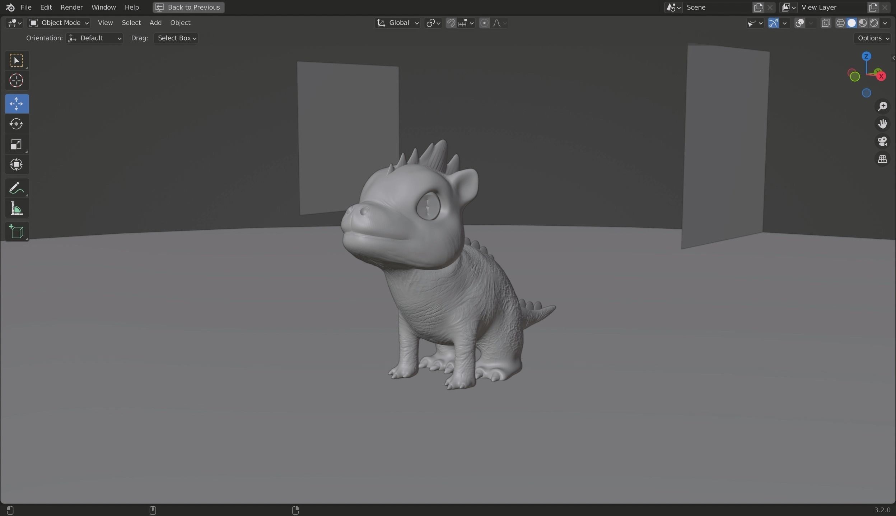
Task: Select the Rotate tool
Action: (17, 124)
